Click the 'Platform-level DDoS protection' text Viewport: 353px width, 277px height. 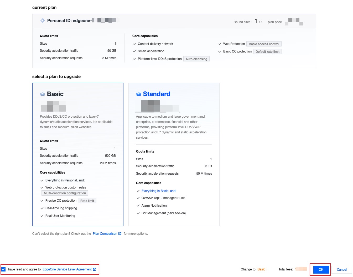160,59
